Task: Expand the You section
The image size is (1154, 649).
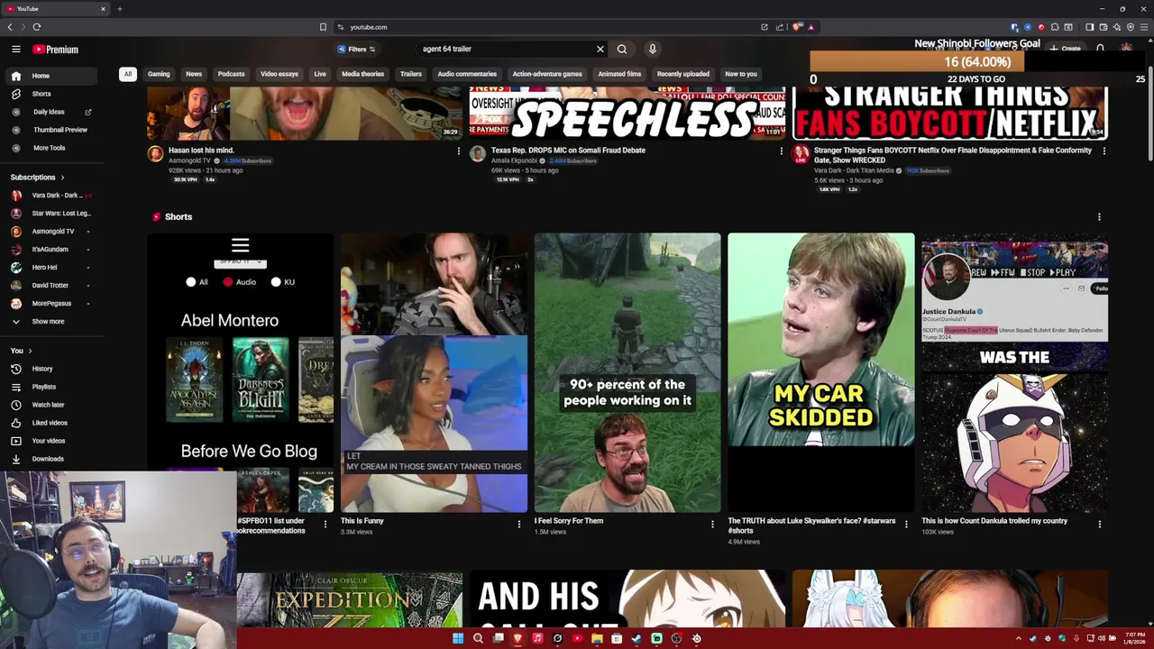Action: [21, 351]
